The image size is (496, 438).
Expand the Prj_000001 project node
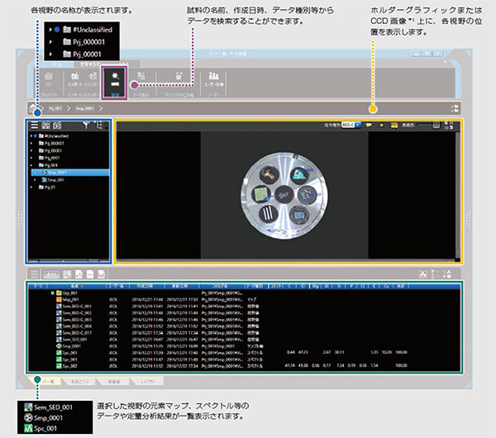pos(31,143)
